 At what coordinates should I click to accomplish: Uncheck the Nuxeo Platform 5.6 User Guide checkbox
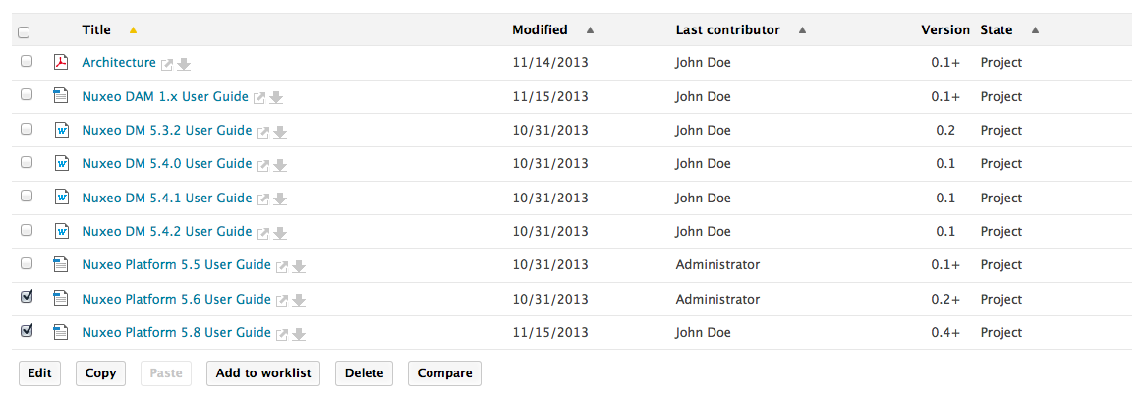tap(27, 296)
